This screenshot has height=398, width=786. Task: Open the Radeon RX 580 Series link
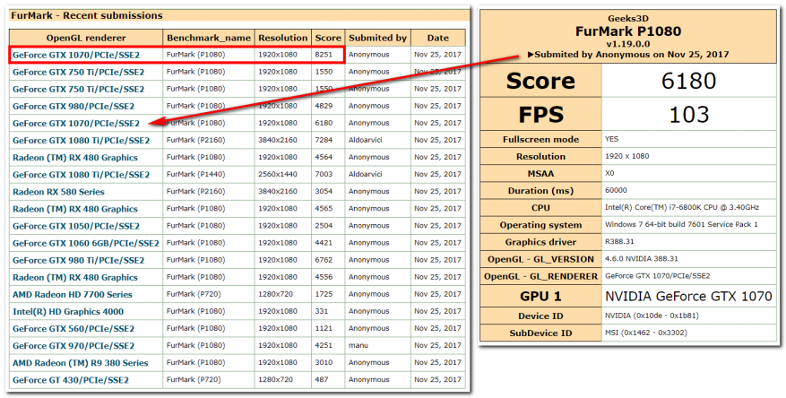(58, 192)
